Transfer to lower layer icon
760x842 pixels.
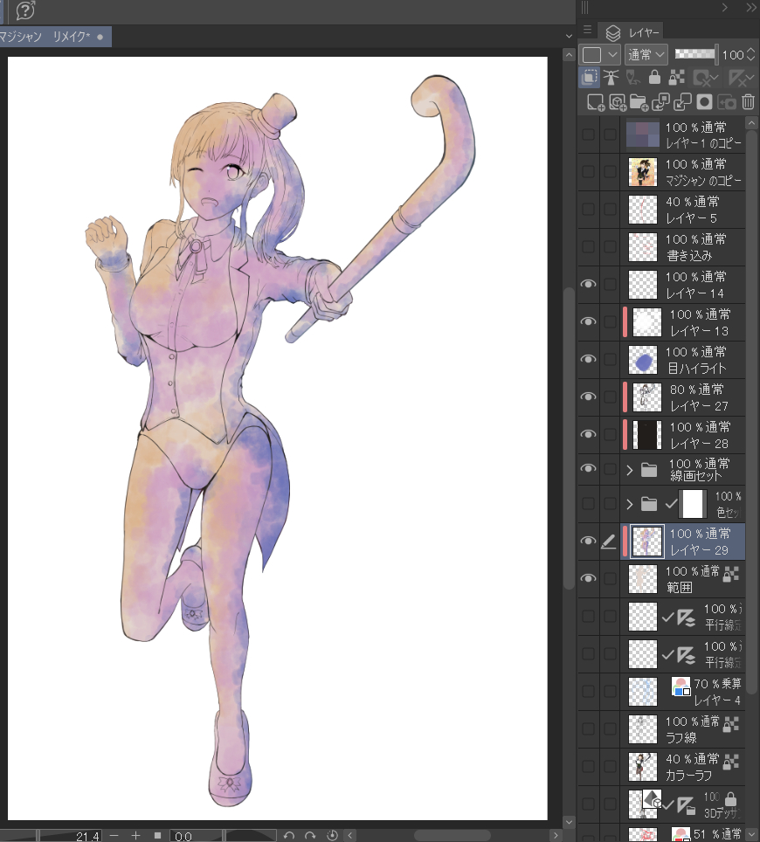pyautogui.click(x=660, y=102)
